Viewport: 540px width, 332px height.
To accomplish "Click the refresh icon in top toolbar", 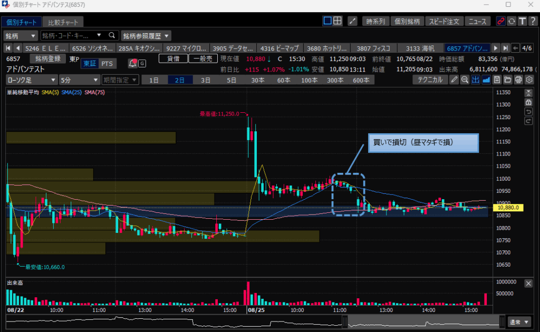I will tap(511, 22).
